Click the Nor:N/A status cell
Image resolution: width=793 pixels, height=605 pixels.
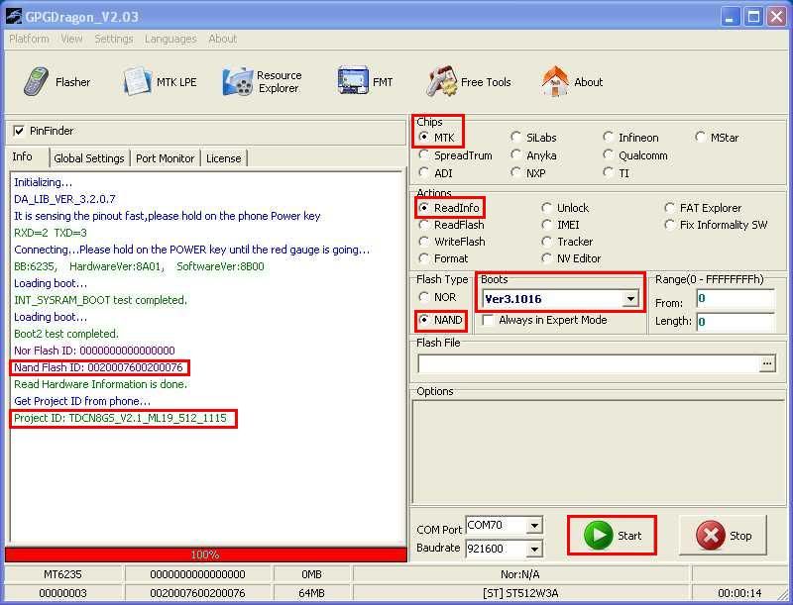(521, 574)
